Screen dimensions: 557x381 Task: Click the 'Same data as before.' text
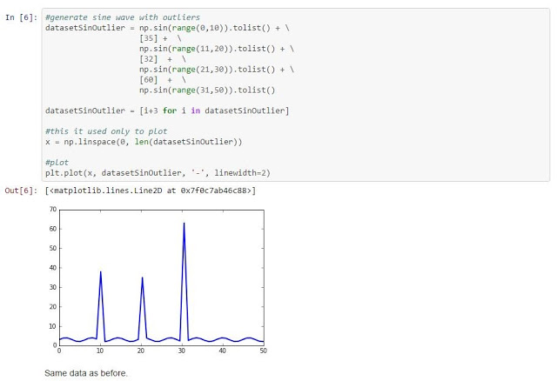click(86, 372)
